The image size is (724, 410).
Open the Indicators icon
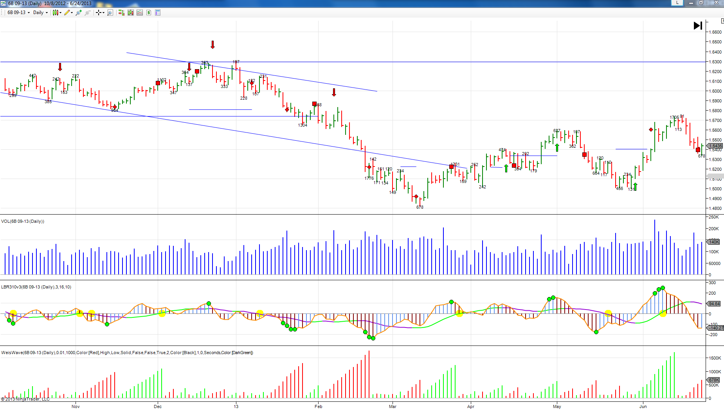click(140, 13)
